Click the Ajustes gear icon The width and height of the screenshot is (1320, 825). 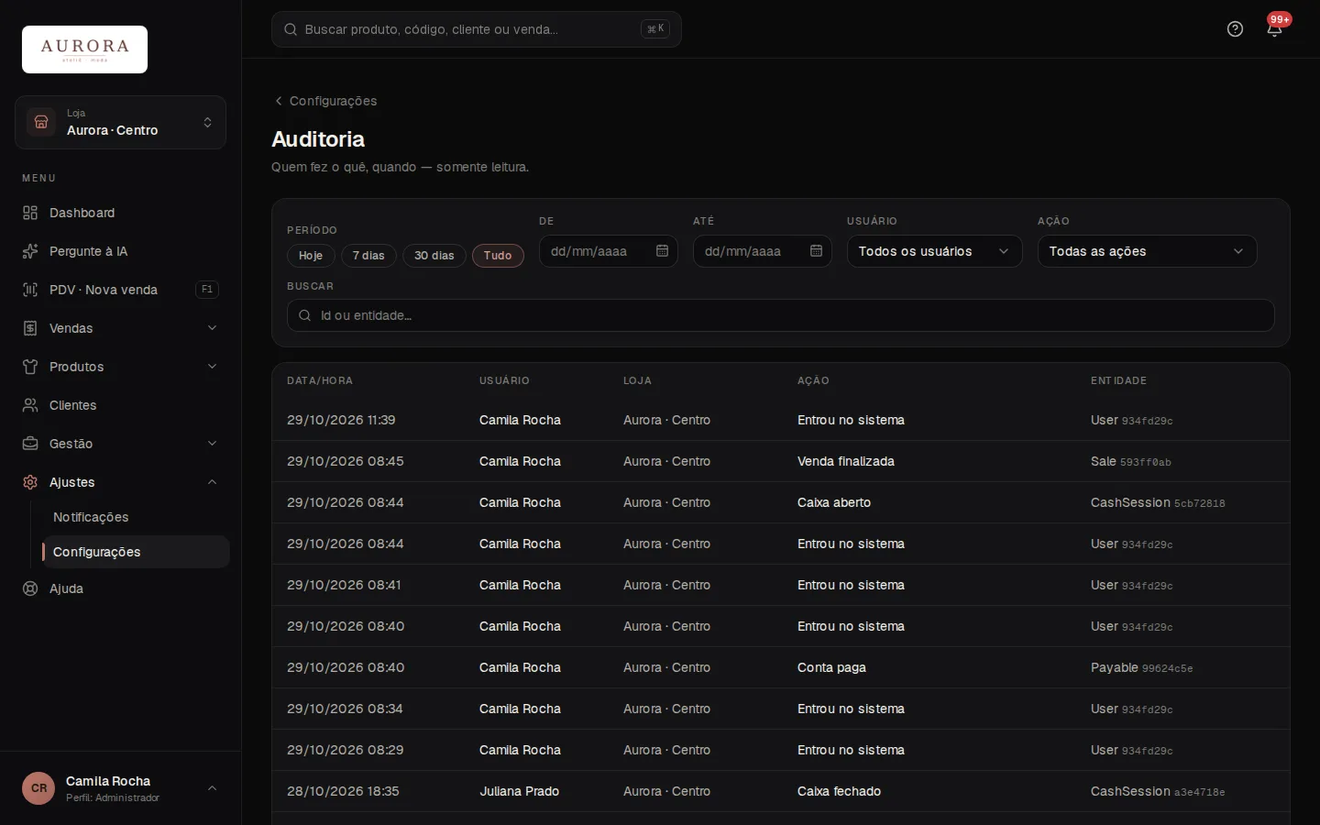30,482
